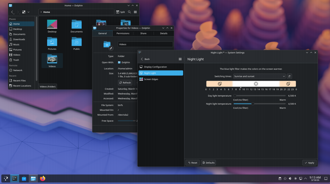The image size is (330, 184).
Task: Select Display Configuration in settings sidebar
Action: click(161, 67)
